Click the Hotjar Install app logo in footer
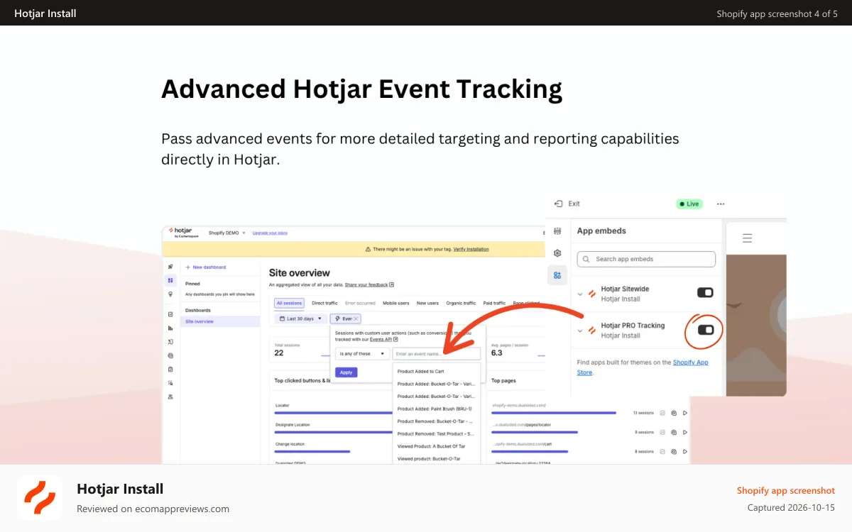This screenshot has height=532, width=852. tap(40, 498)
